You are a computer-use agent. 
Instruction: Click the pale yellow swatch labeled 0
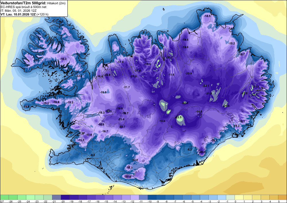pos(239,197)
